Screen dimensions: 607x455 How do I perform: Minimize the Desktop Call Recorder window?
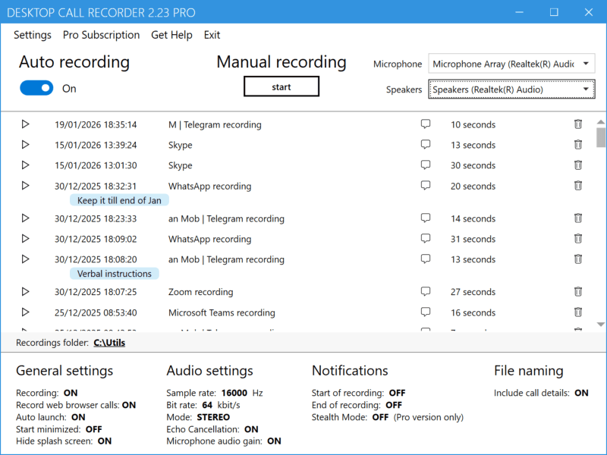[x=520, y=12]
